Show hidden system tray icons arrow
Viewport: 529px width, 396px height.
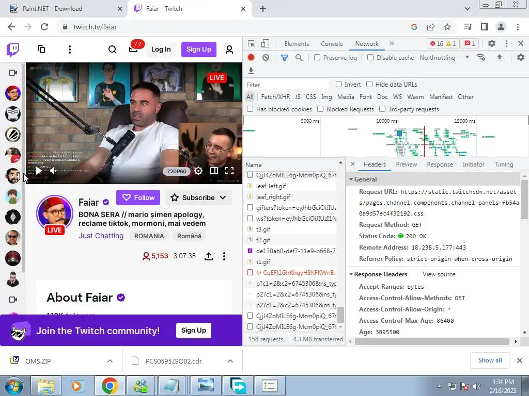[x=439, y=386]
